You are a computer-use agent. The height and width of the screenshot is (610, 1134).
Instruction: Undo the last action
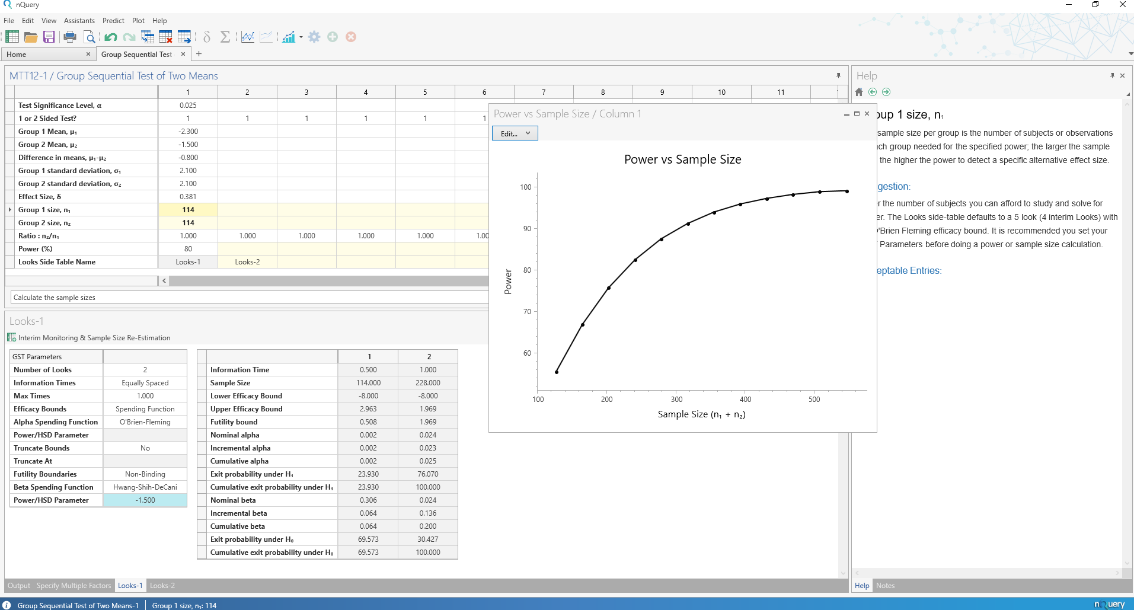pyautogui.click(x=110, y=37)
